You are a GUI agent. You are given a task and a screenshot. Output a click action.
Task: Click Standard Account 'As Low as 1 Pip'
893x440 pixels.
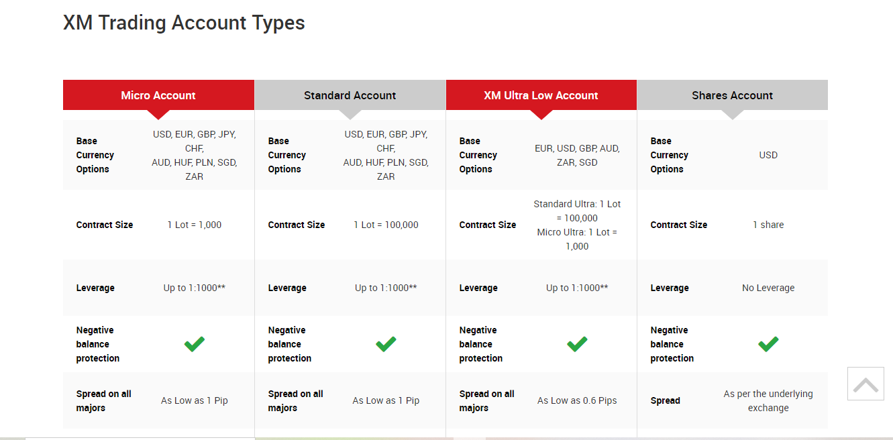point(386,400)
